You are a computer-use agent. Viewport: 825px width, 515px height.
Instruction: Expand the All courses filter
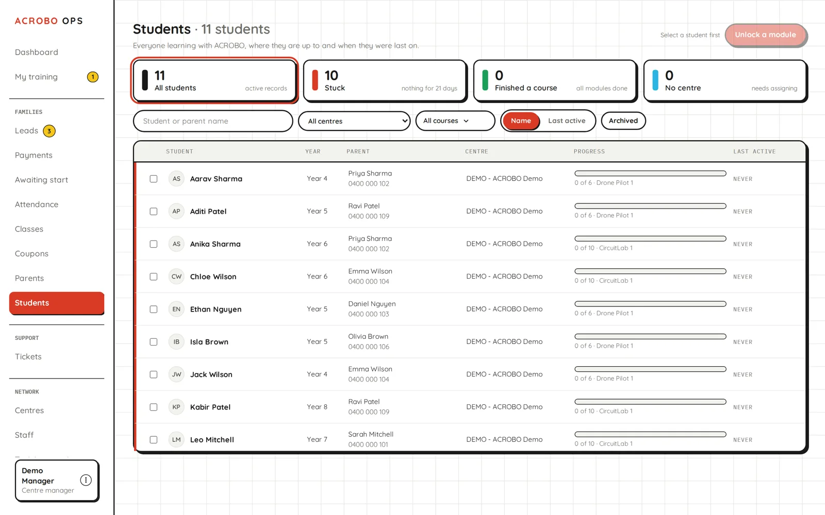[455, 121]
